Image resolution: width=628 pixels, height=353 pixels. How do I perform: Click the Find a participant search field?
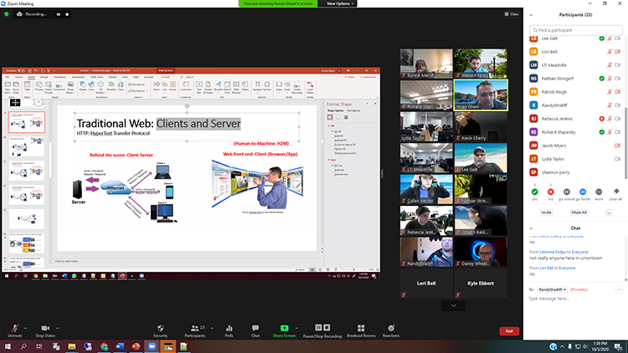(x=575, y=30)
